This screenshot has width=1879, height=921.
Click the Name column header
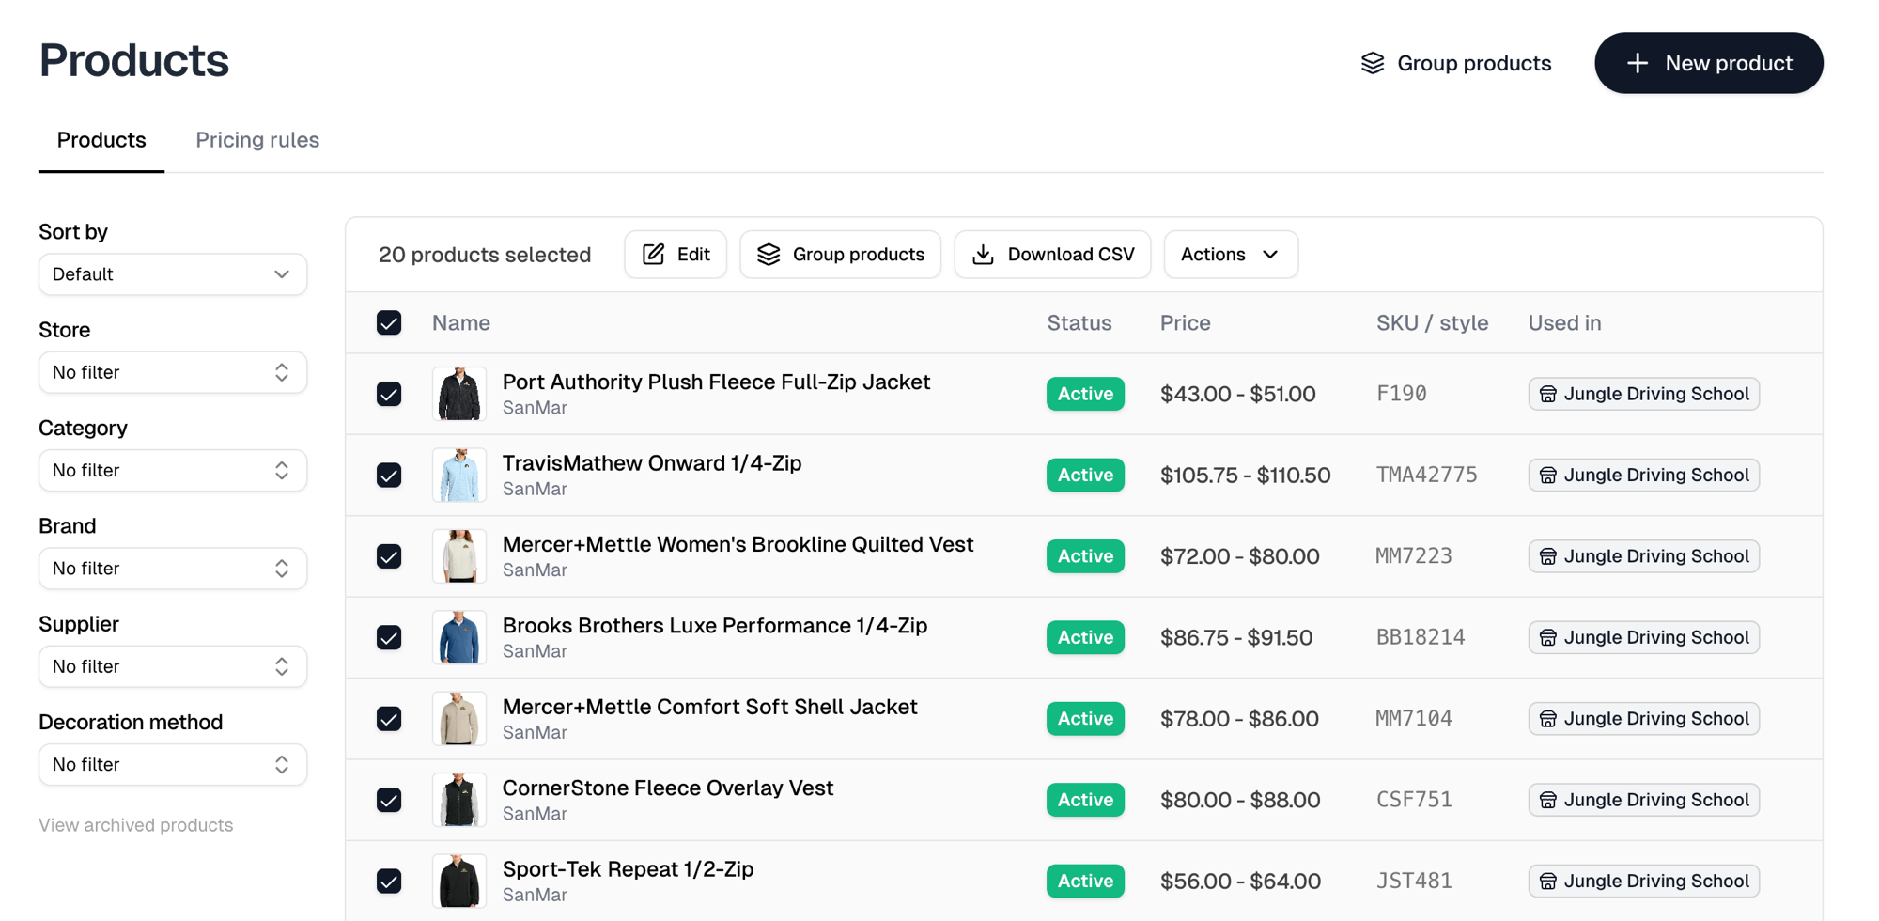461,322
